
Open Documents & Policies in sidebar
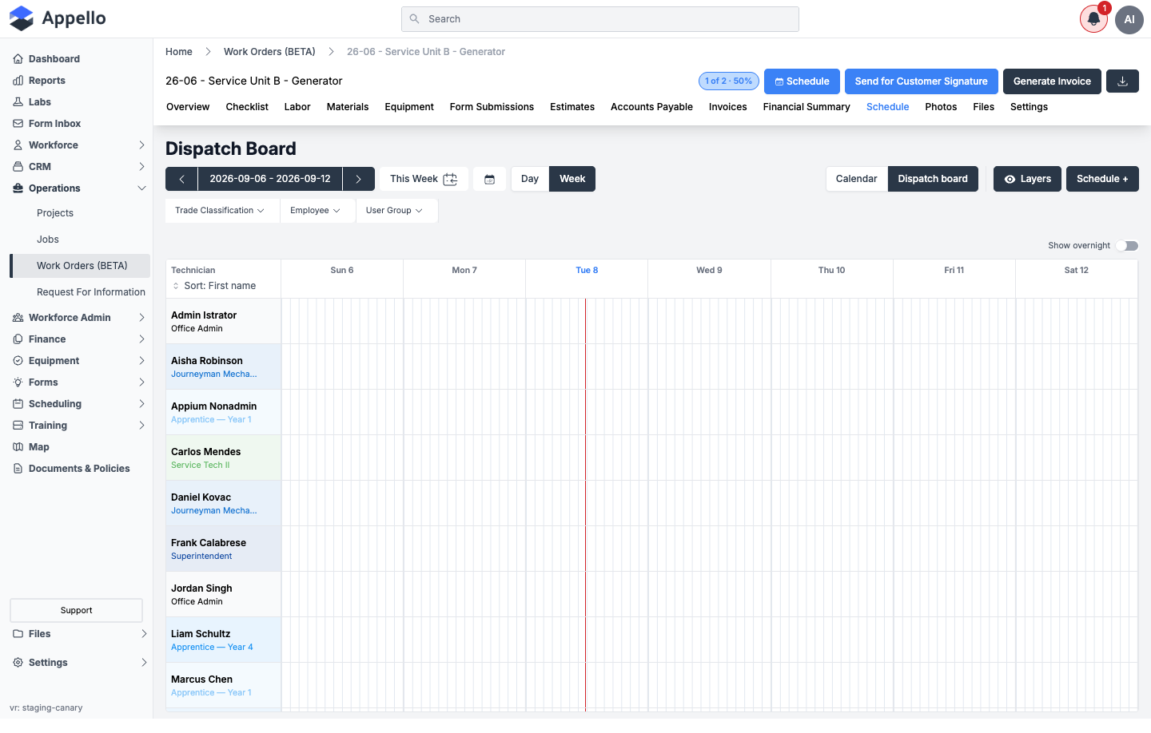click(x=79, y=469)
